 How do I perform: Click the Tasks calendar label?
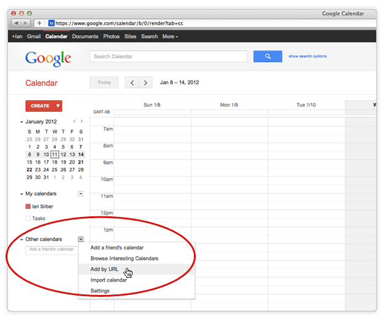[39, 218]
